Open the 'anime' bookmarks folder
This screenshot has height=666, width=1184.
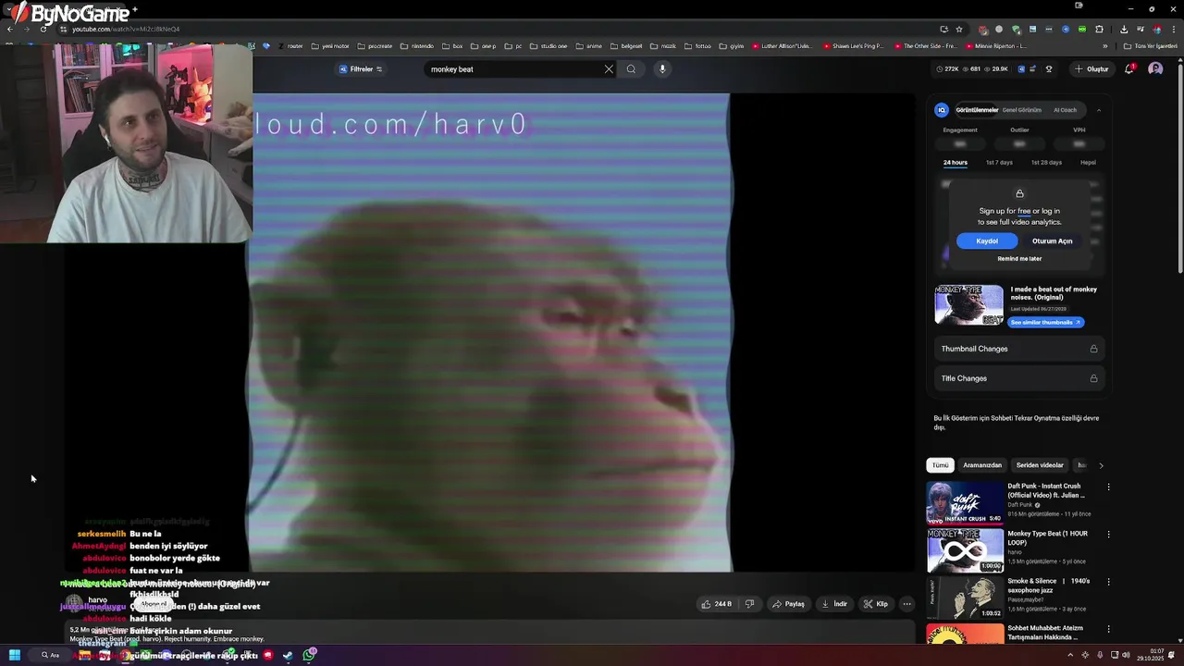pyautogui.click(x=588, y=46)
